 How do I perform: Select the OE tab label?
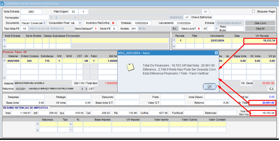(x=25, y=52)
